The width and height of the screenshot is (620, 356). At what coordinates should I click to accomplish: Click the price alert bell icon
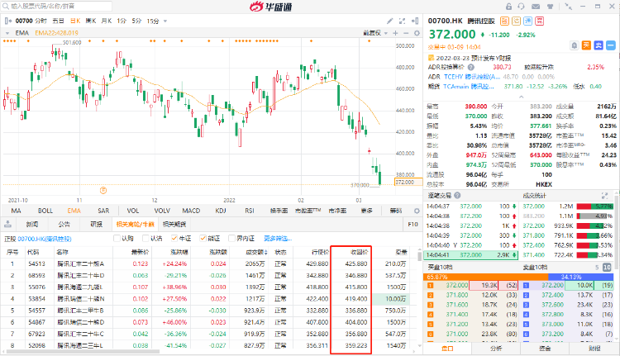(x=575, y=45)
